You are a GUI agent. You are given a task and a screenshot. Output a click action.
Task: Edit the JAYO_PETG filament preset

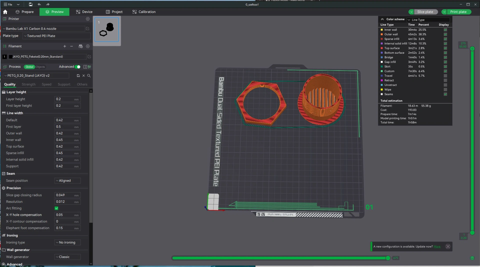(x=89, y=57)
